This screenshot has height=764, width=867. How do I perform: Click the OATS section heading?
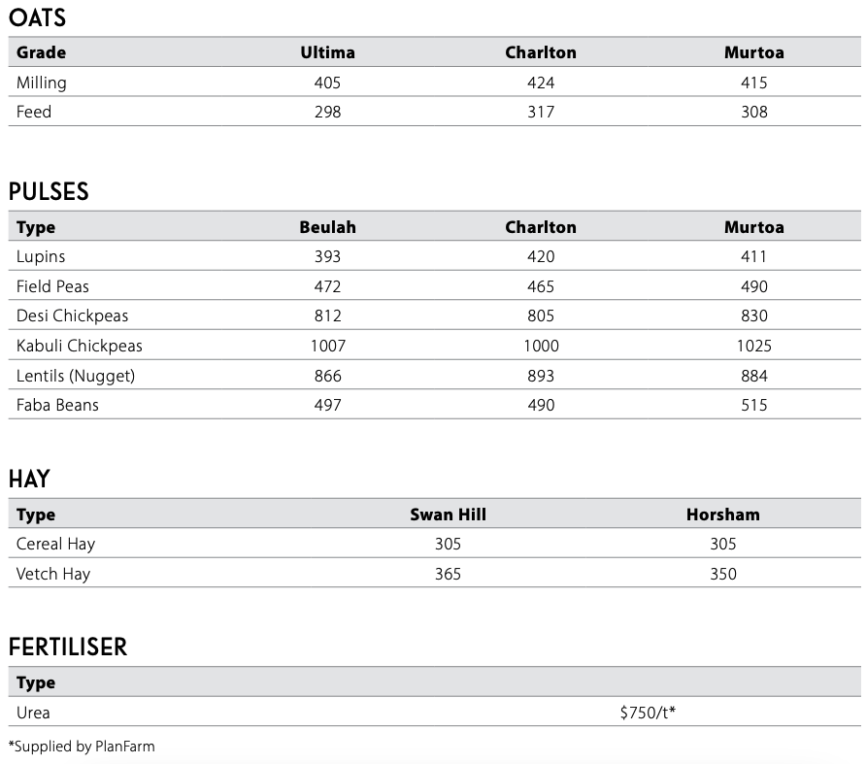click(37, 18)
